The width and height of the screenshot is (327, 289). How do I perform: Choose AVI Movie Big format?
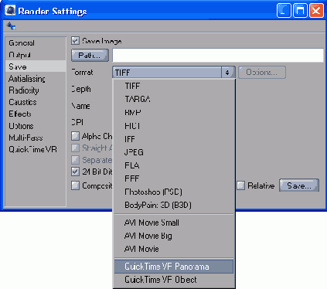174,236
